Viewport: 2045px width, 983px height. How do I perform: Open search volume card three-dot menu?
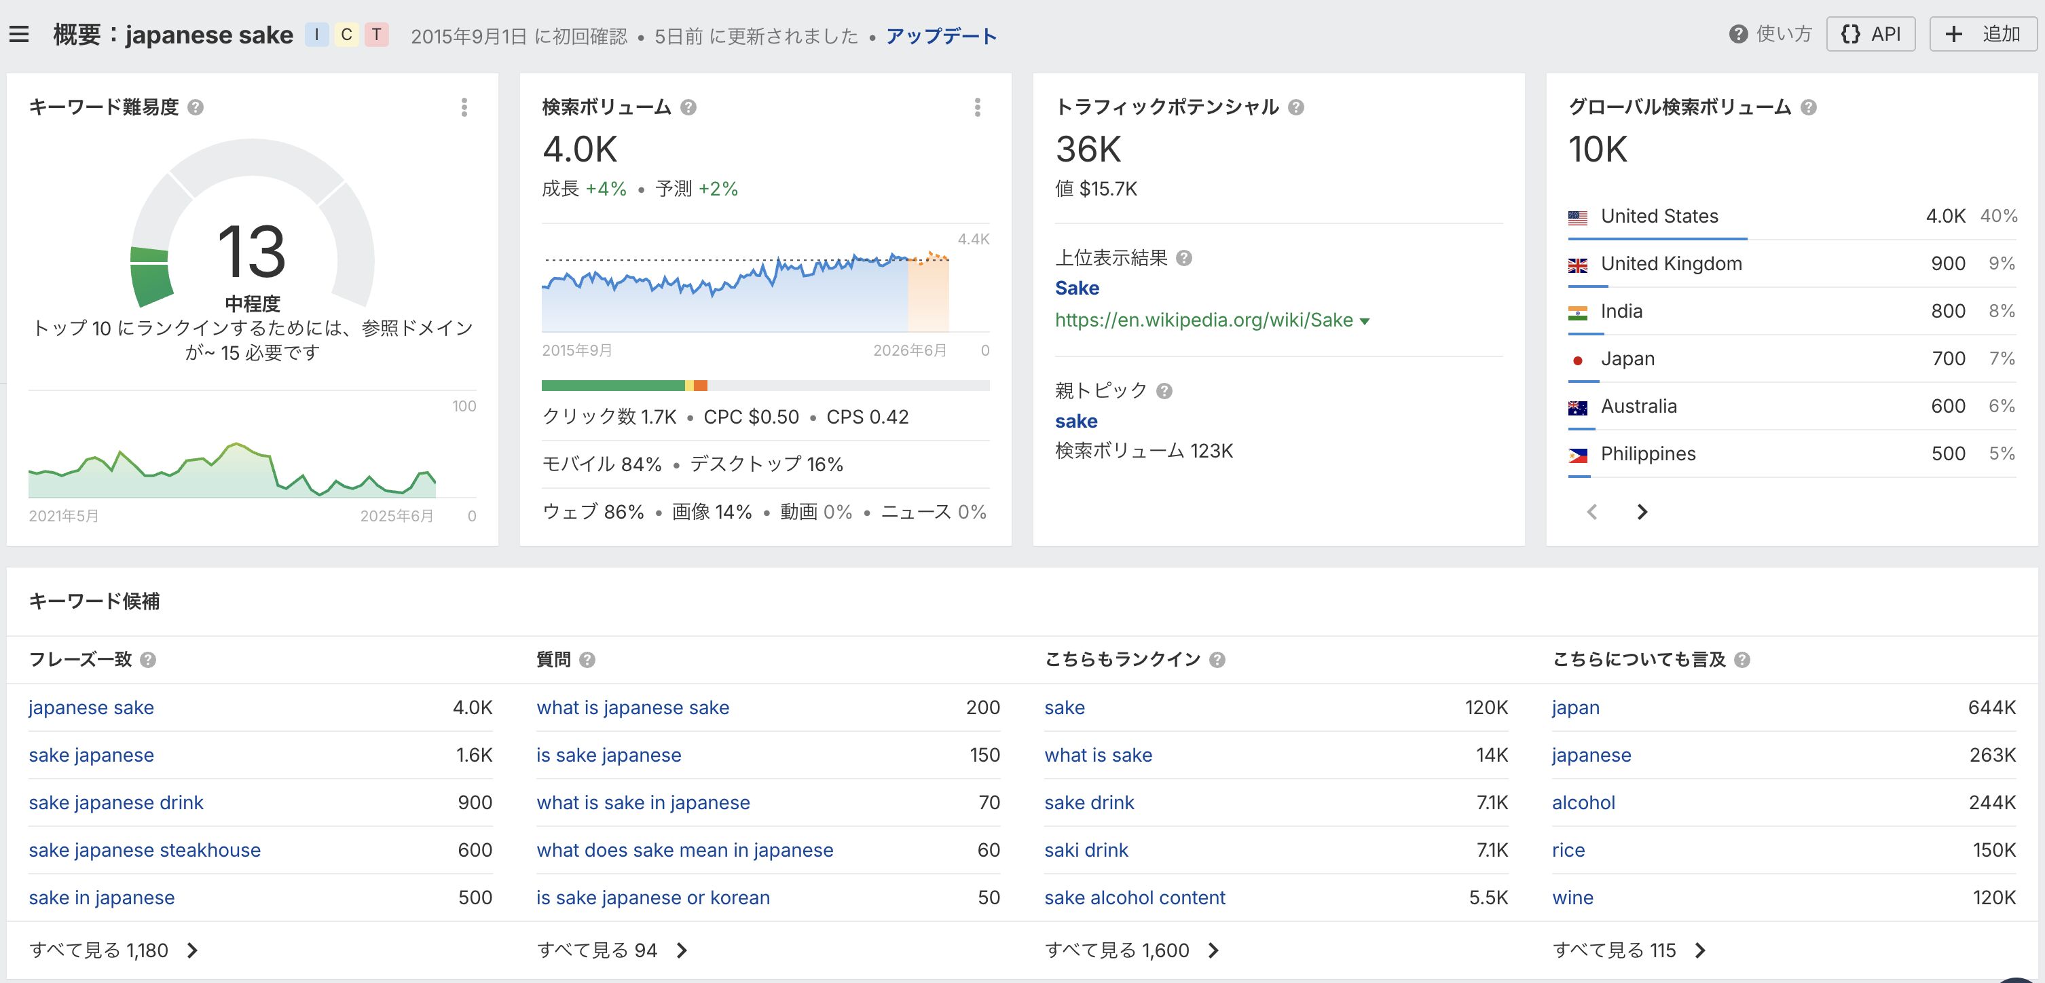click(x=977, y=107)
